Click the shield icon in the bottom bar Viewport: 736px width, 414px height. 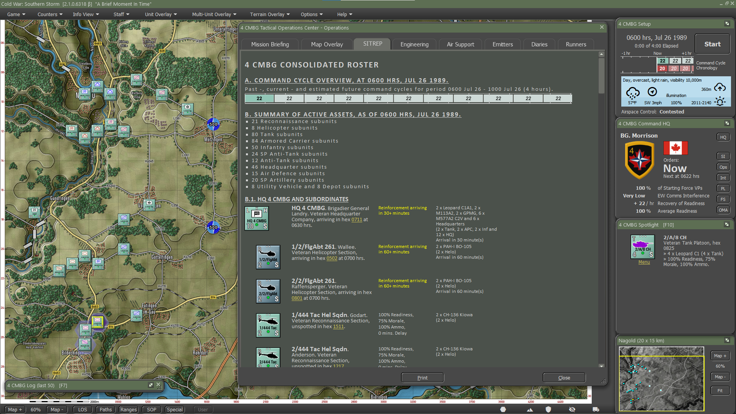click(x=548, y=409)
